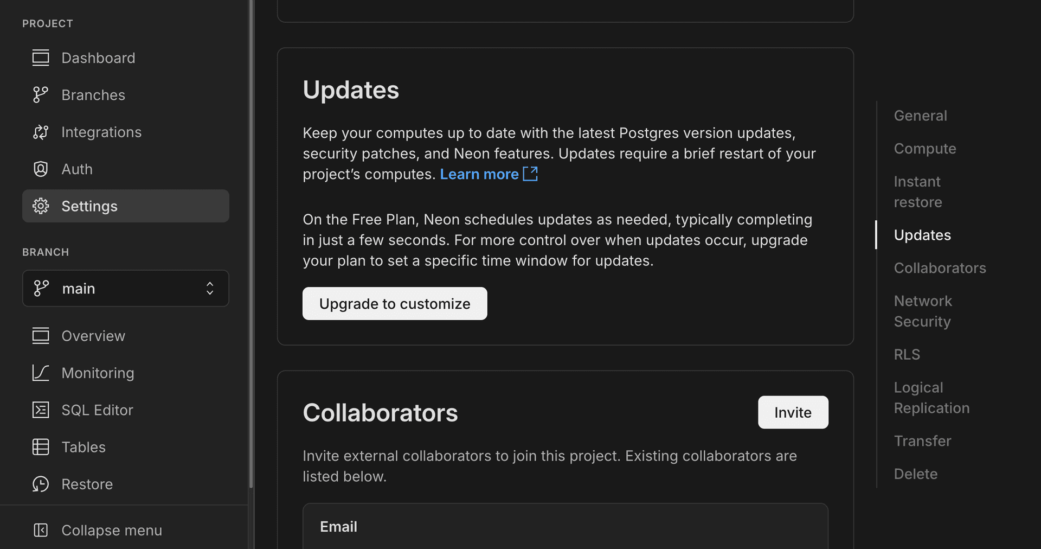Image resolution: width=1041 pixels, height=549 pixels.
Task: Click Upgrade to customize
Action: coord(394,303)
